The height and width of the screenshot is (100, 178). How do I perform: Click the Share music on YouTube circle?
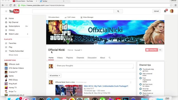click(x=140, y=93)
